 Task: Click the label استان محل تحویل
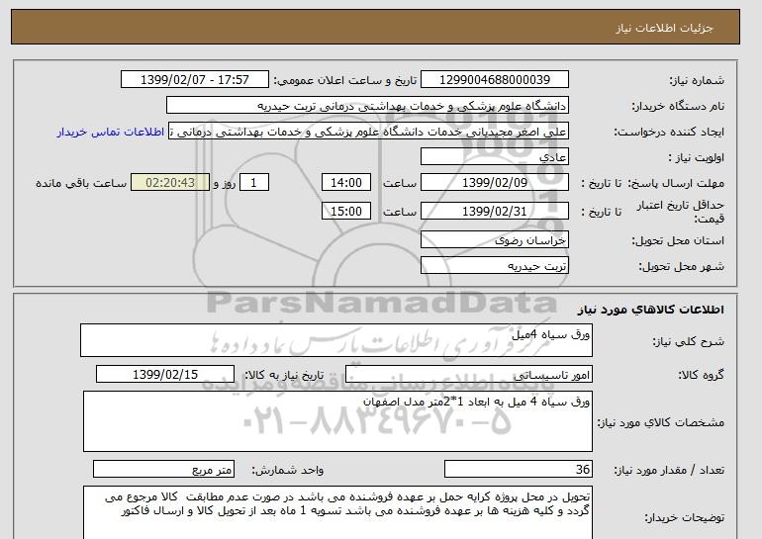pyautogui.click(x=678, y=240)
